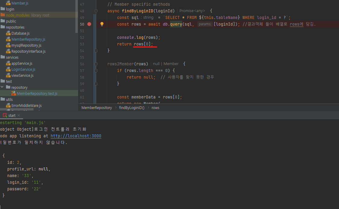Click the services folder icon
The height and width of the screenshot is (209, 339).
pos(3,57)
